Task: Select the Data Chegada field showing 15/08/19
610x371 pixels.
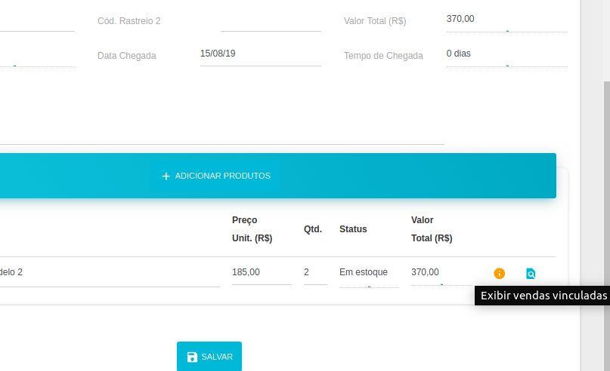Action: [260, 55]
